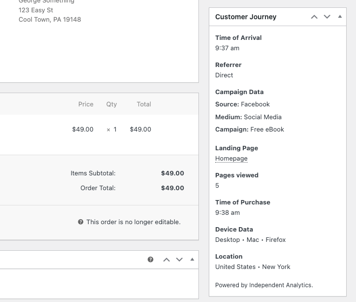
Task: Collapse the Customer Journey panel
Action: click(340, 17)
